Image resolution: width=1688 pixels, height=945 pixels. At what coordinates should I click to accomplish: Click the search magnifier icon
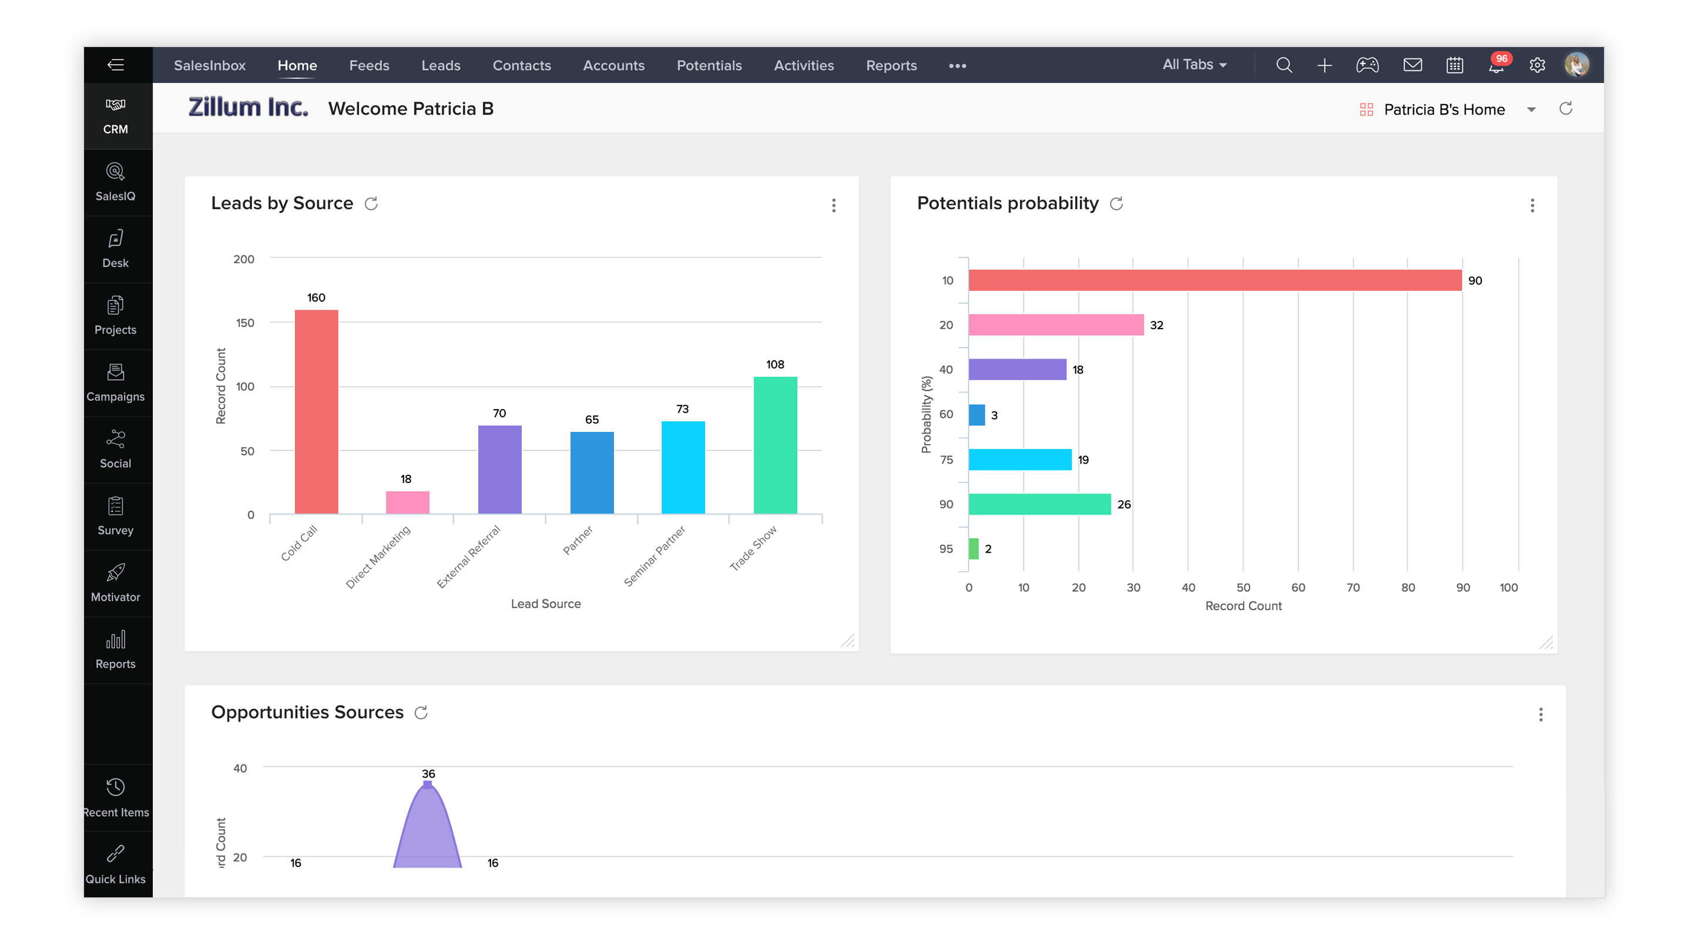pos(1284,65)
